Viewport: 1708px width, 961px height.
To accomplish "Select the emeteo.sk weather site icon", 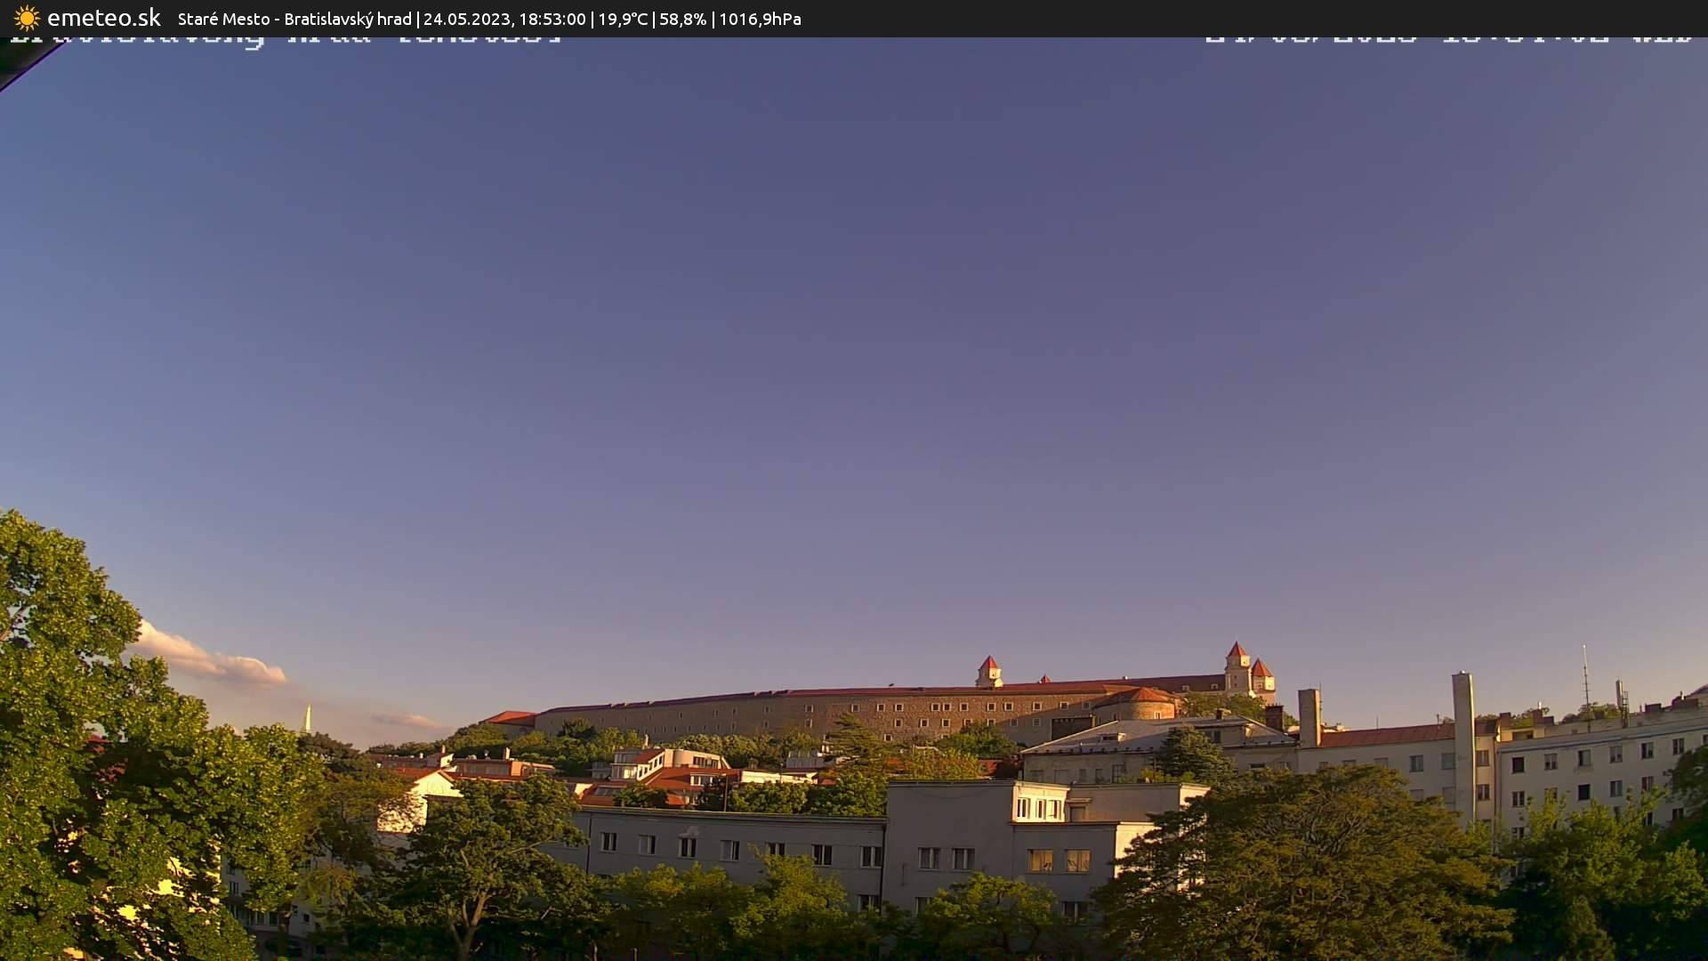I will click(x=26, y=17).
